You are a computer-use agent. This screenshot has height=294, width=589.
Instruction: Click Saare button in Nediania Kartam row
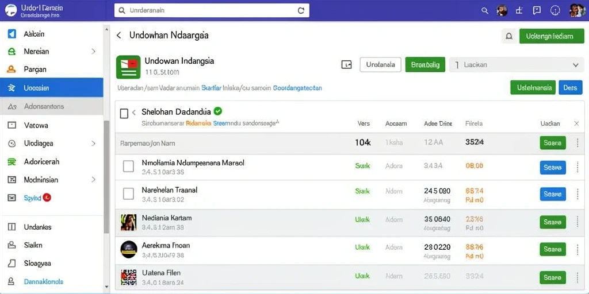tap(553, 222)
